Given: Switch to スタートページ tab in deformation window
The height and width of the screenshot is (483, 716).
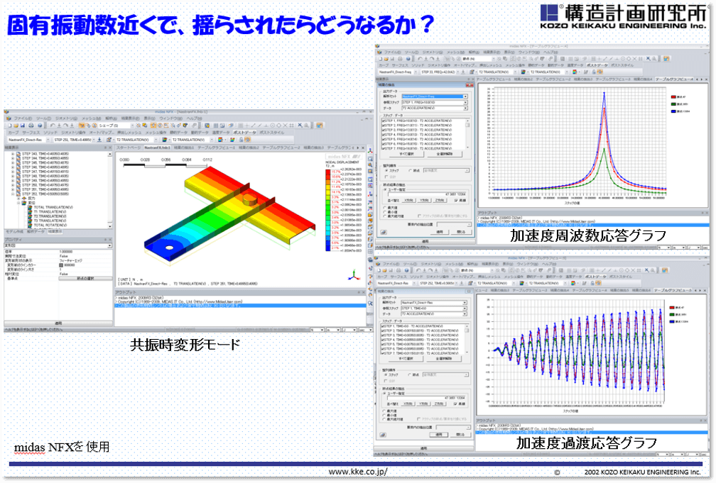Looking at the screenshot, I should [129, 148].
